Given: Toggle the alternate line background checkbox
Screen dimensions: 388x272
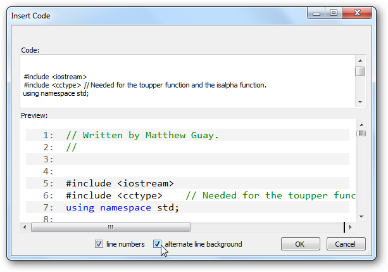Looking at the screenshot, I should (x=157, y=244).
